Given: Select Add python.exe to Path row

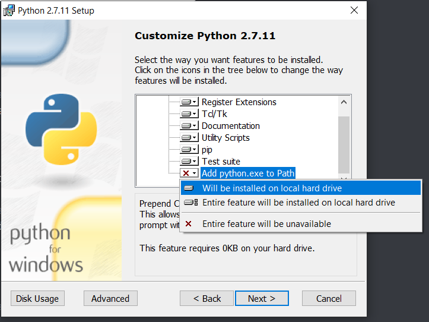Looking at the screenshot, I should [x=248, y=173].
